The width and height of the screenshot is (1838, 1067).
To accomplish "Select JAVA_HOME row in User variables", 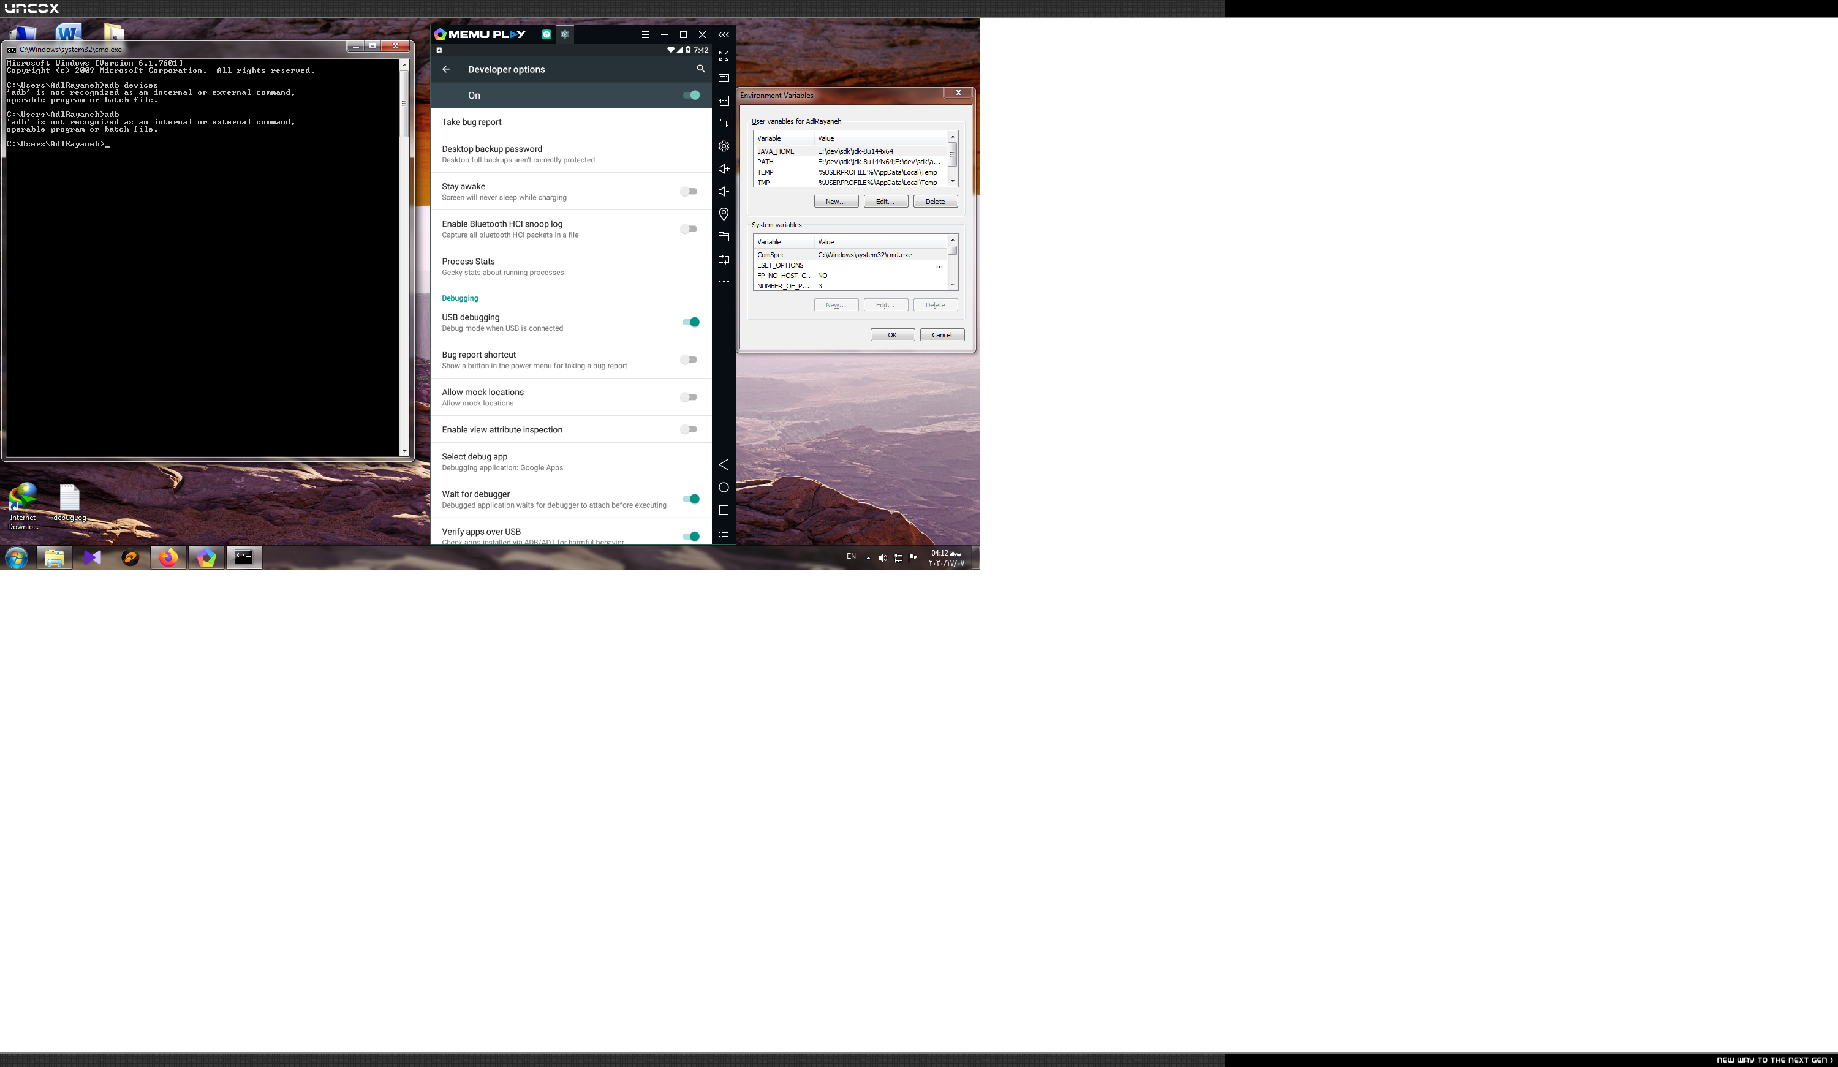I will [850, 151].
